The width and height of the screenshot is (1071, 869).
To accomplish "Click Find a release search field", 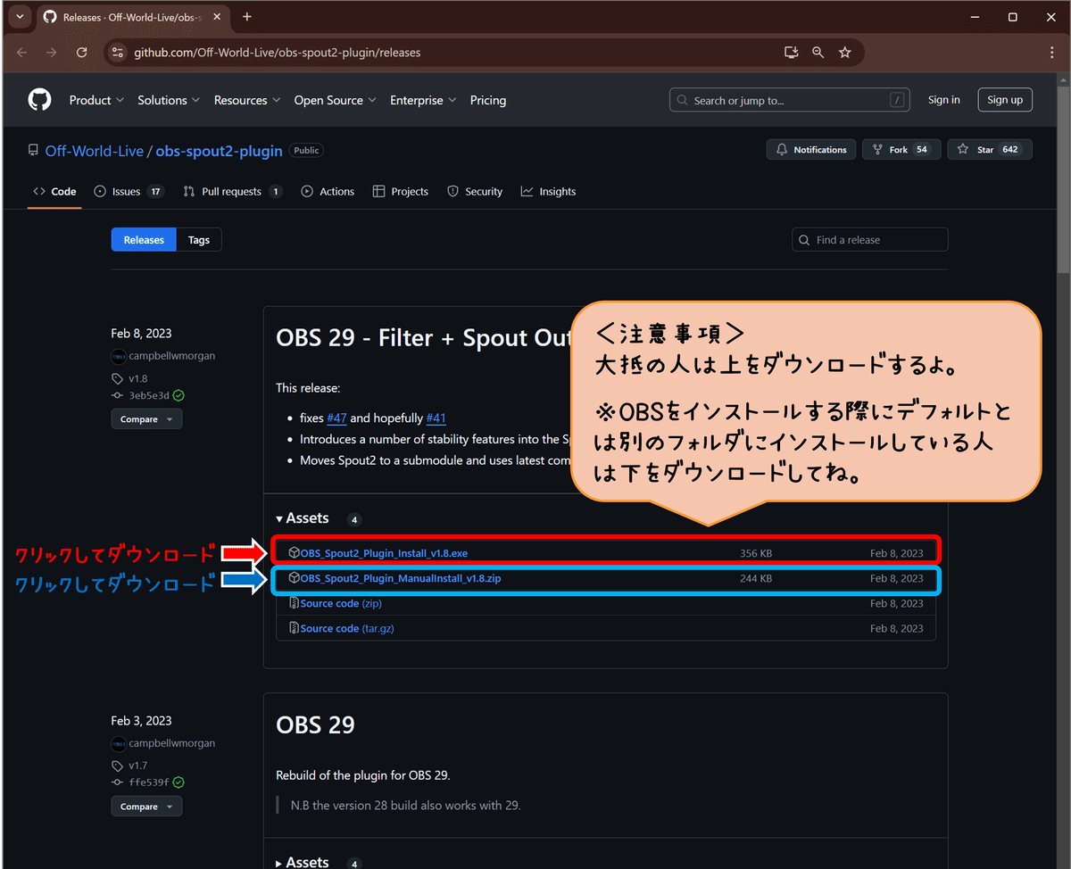I will pos(869,239).
